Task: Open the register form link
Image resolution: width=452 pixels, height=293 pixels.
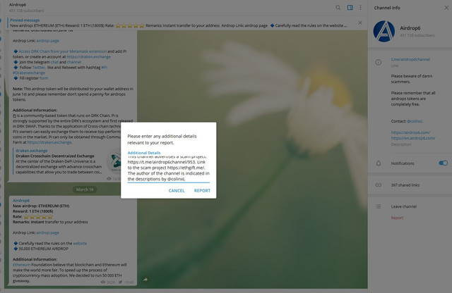Action: [44, 78]
